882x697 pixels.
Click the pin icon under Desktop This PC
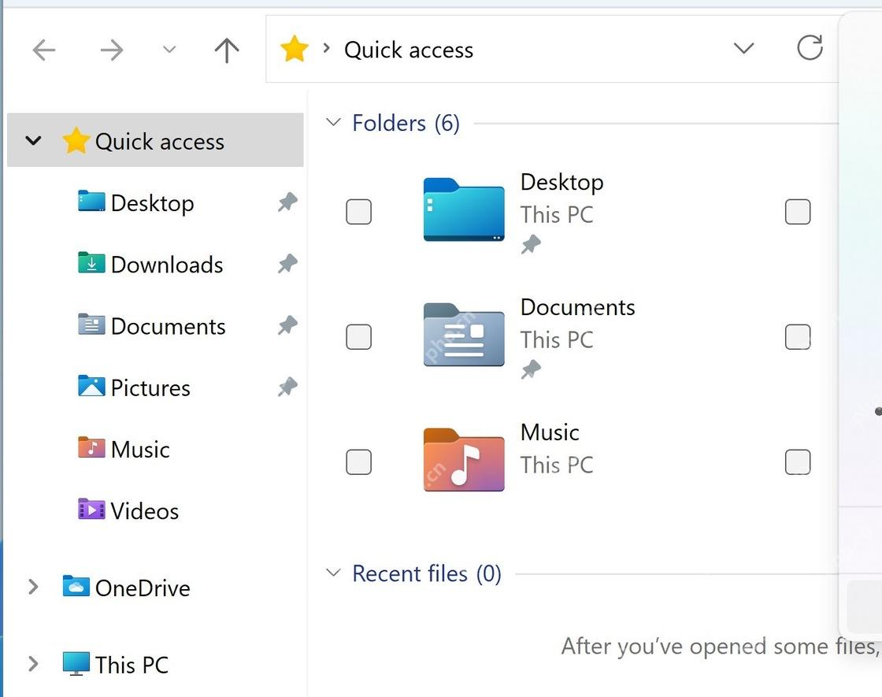tap(531, 244)
